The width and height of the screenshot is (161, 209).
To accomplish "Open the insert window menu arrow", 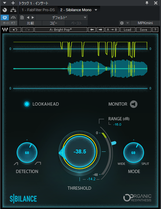I will (x=5, y=3).
